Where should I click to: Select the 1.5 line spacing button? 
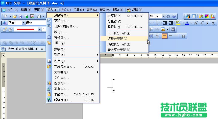click(170, 36)
